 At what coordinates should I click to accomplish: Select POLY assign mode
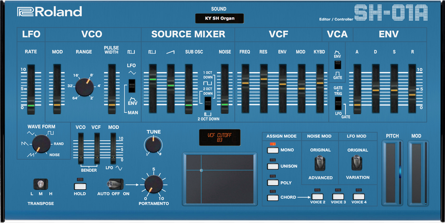[x=273, y=182]
